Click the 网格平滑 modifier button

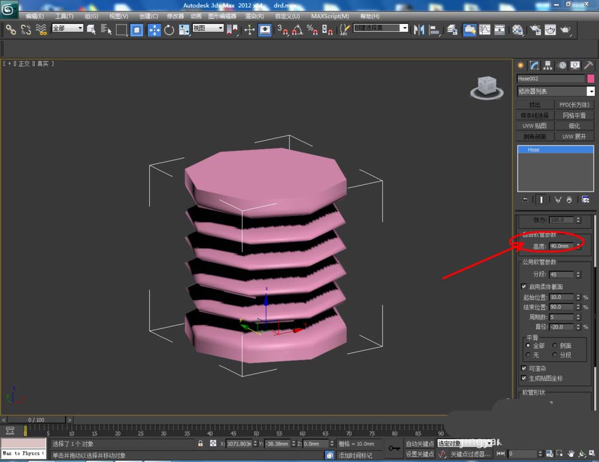574,115
